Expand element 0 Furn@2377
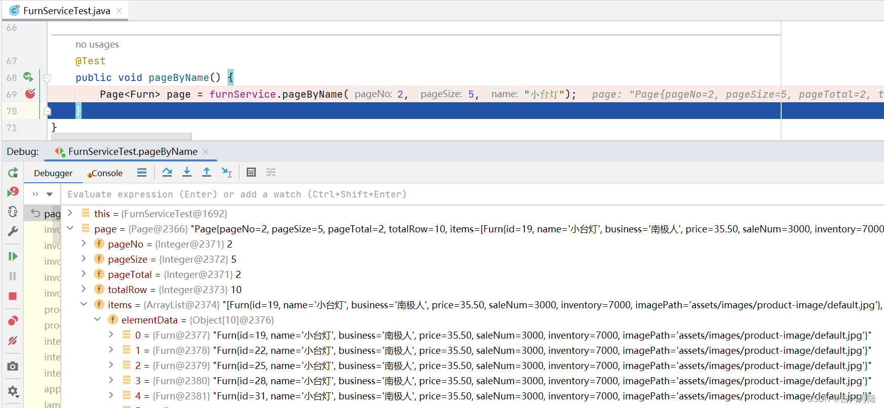The width and height of the screenshot is (884, 408). point(111,335)
